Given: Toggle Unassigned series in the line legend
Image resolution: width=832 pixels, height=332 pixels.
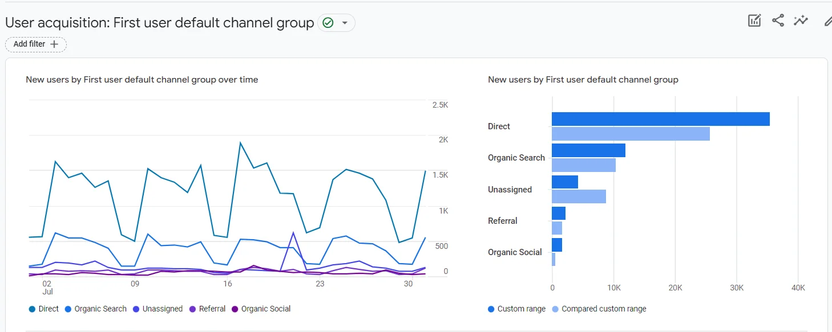Looking at the screenshot, I should [158, 309].
